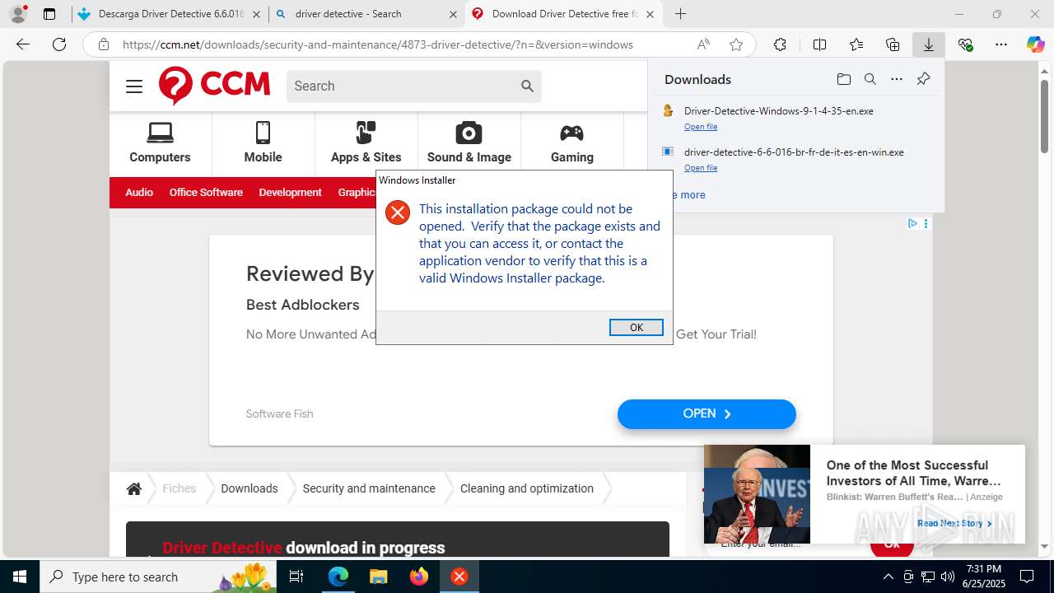1054x593 pixels.
Task: Open file link for Driver-Detective-Windows-9-1-4-35-en.exe
Action: pyautogui.click(x=701, y=127)
